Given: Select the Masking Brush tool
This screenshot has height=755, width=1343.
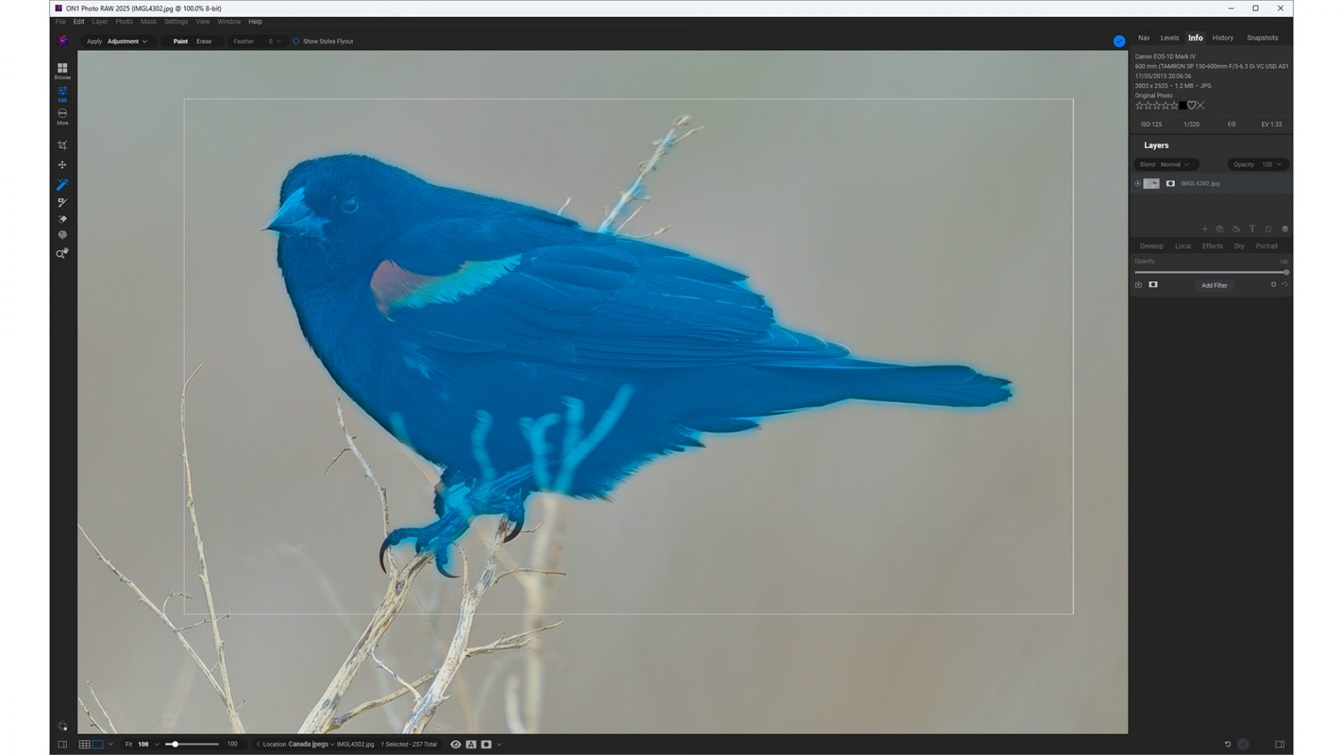Looking at the screenshot, I should 63,185.
